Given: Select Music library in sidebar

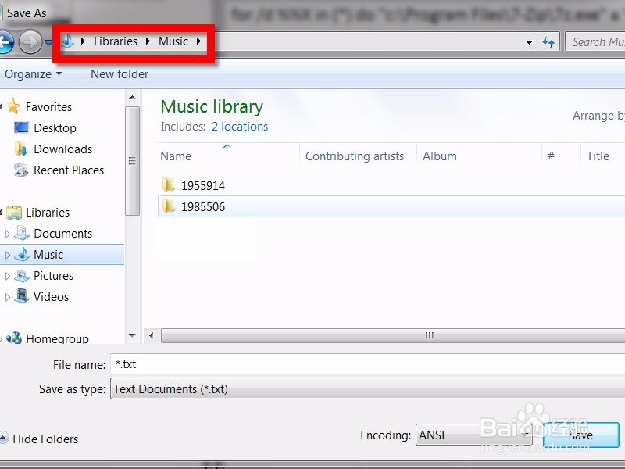Looking at the screenshot, I should point(48,255).
